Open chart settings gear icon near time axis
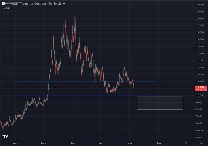208x146 pixels. click(x=201, y=143)
